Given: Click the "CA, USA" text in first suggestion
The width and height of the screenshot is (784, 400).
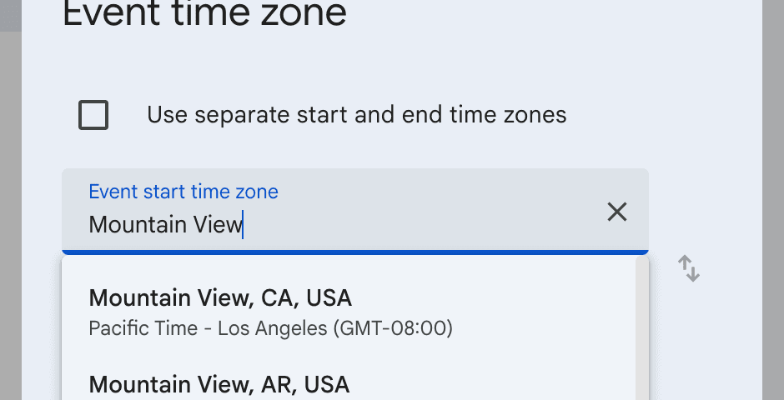Looking at the screenshot, I should coord(306,297).
